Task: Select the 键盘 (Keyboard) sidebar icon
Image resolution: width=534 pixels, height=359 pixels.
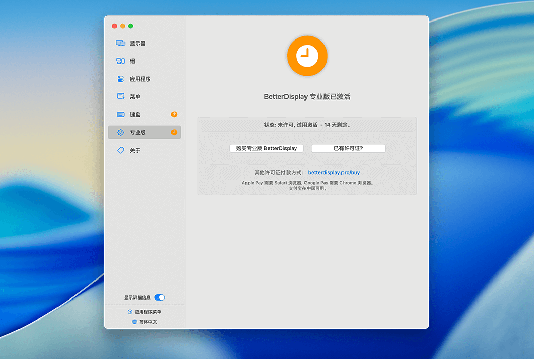Action: pos(120,114)
